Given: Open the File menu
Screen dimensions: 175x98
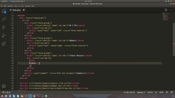Looking at the screenshot, I should [x=2, y=6].
